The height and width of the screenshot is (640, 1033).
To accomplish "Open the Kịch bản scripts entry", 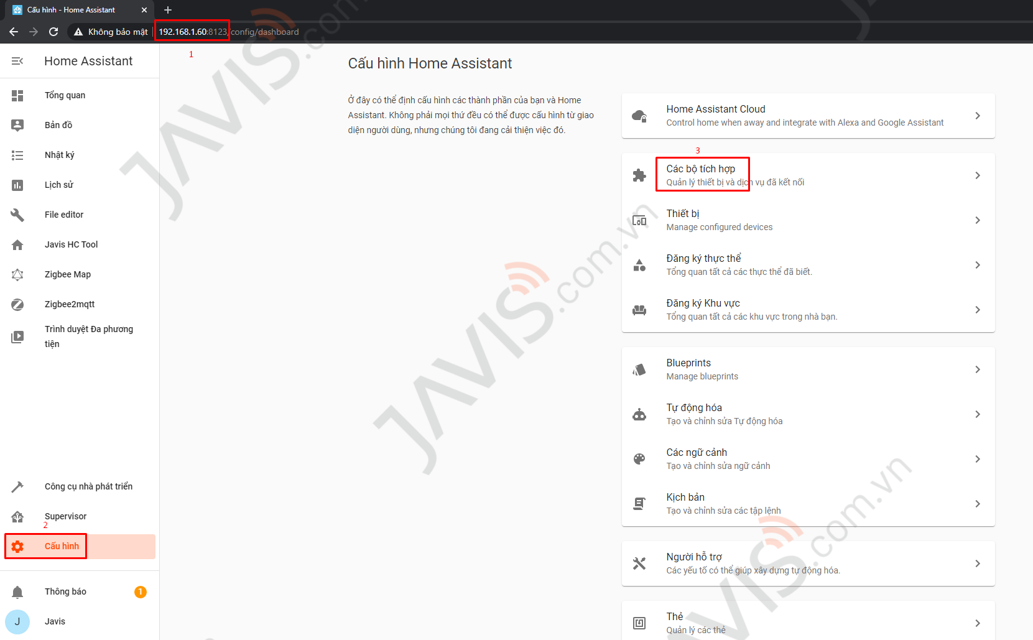I will pyautogui.click(x=808, y=504).
